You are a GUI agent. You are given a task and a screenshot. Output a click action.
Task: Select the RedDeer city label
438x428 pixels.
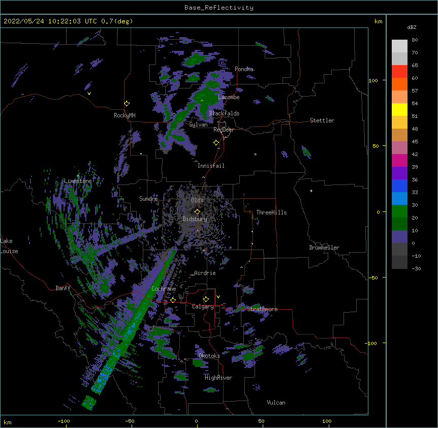224,130
